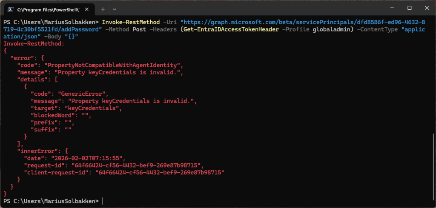Maximize the terminal window
The image size is (436, 208).
409,8
